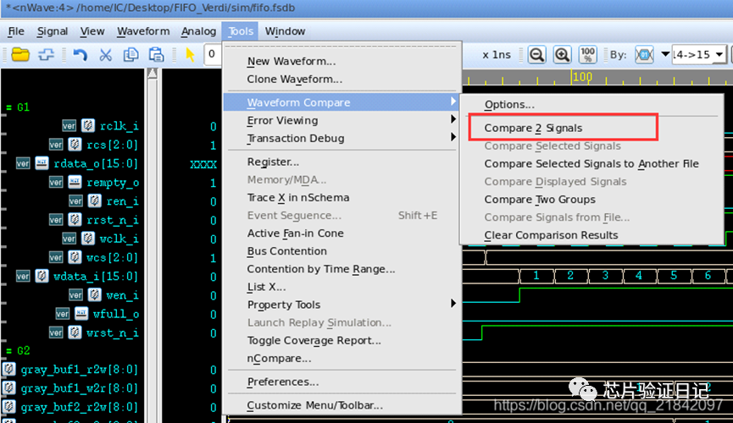This screenshot has width=733, height=423.
Task: Click signal type icon beside rcs[2:0]
Action: (75, 145)
